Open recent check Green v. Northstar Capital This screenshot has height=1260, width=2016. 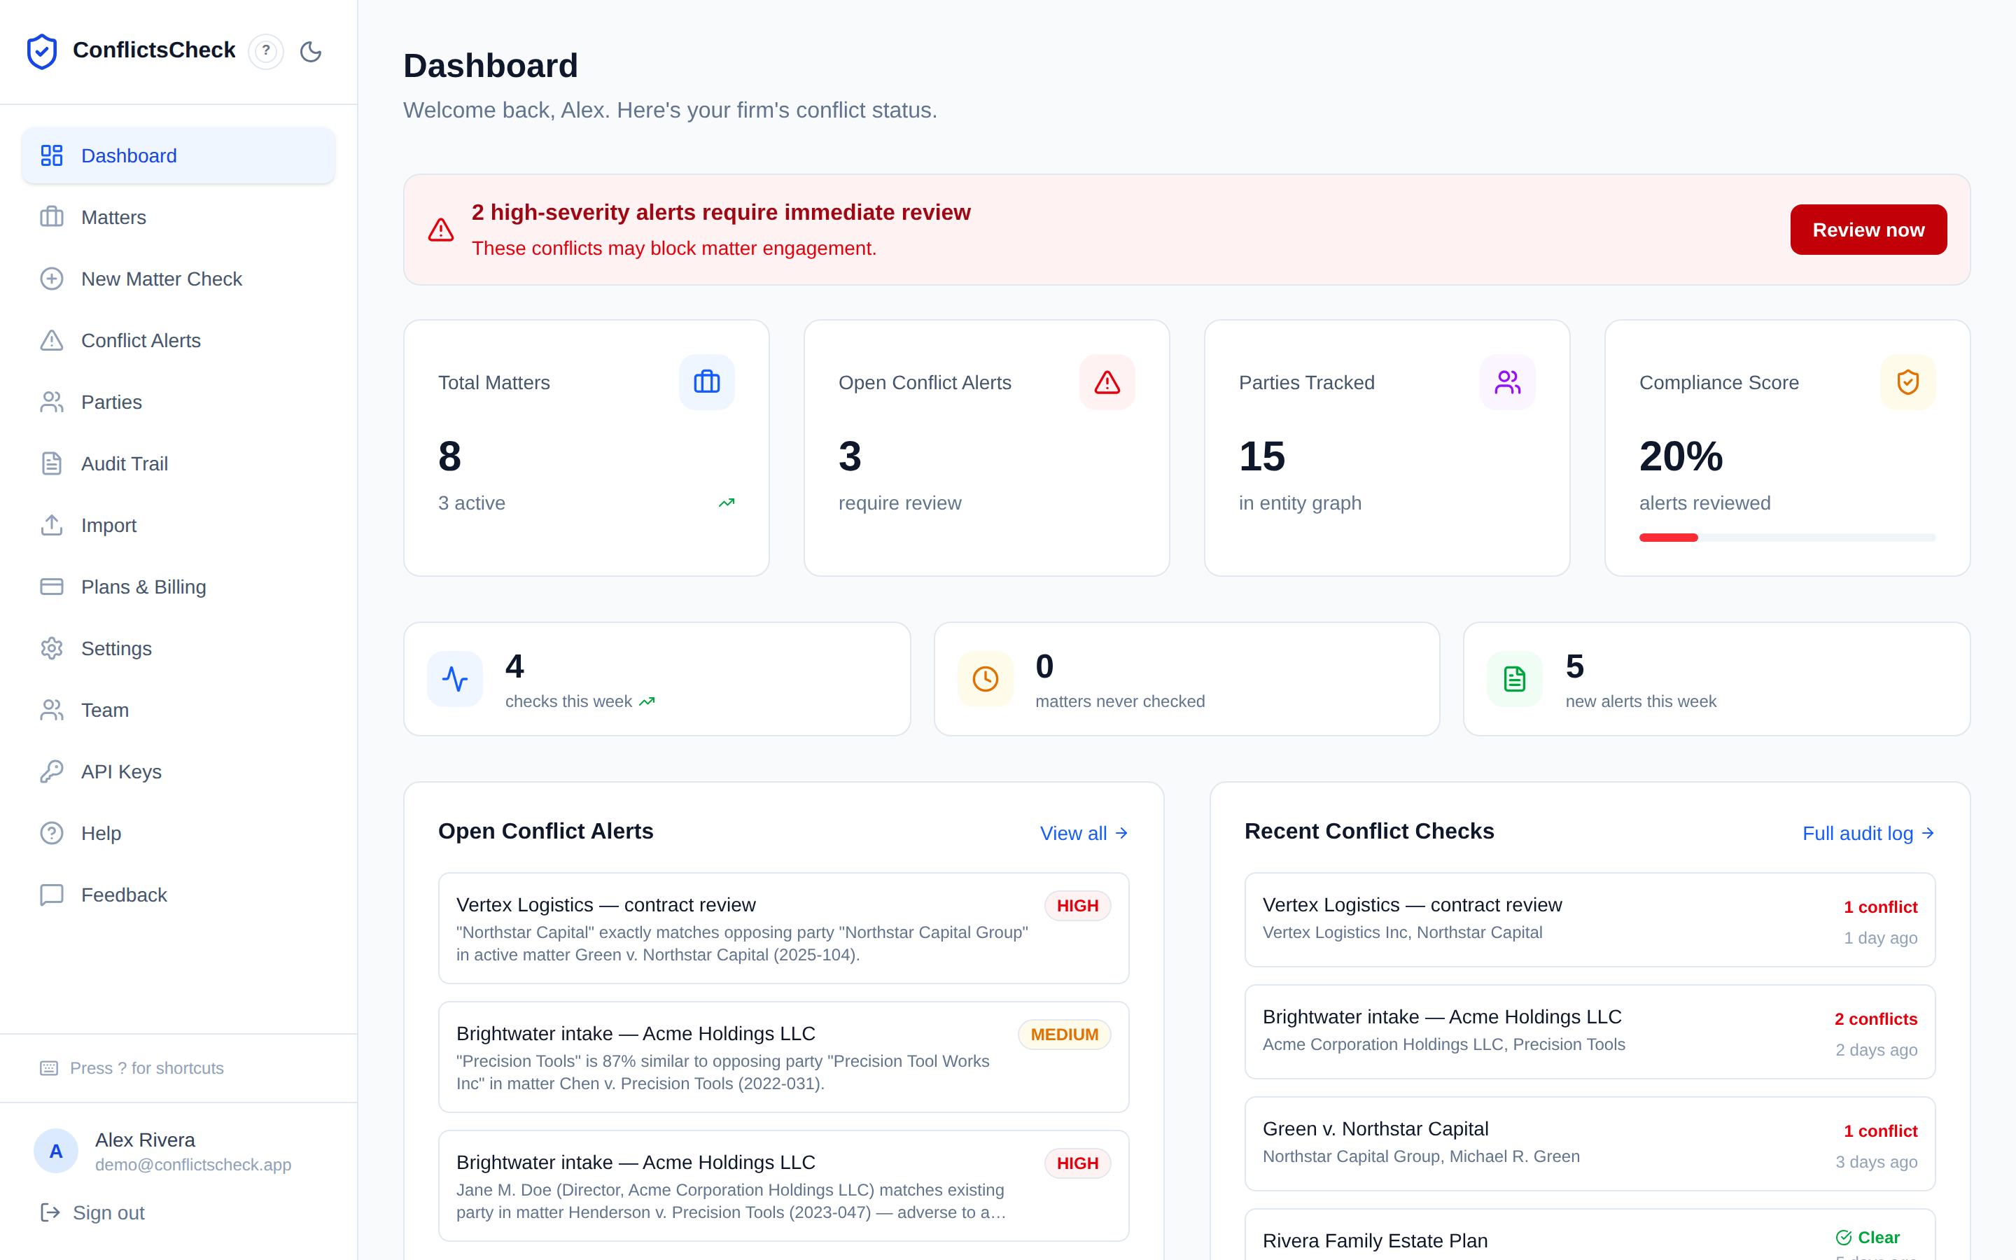click(x=1590, y=1143)
